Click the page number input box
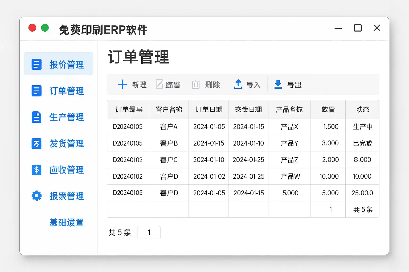Viewport: 409px width, 272px height. 149,233
